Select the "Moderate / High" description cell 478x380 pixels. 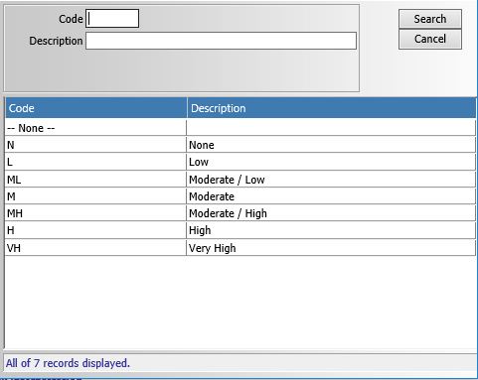331,213
